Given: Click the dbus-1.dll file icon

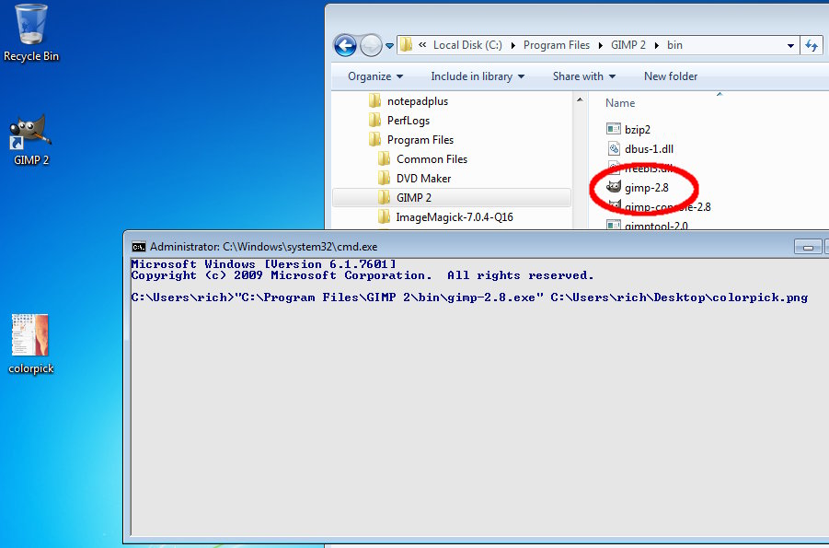Looking at the screenshot, I should point(614,148).
